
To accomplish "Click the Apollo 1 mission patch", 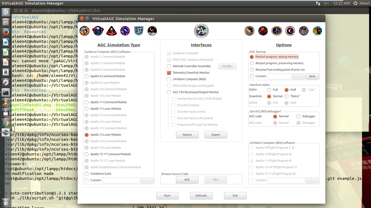I will click(x=84, y=31).
